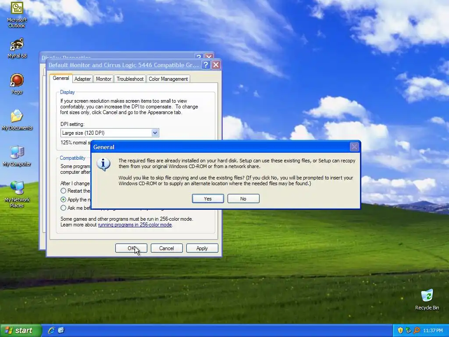The width and height of the screenshot is (449, 337).
Task: Select the Pego desktop shortcut
Action: tap(17, 84)
